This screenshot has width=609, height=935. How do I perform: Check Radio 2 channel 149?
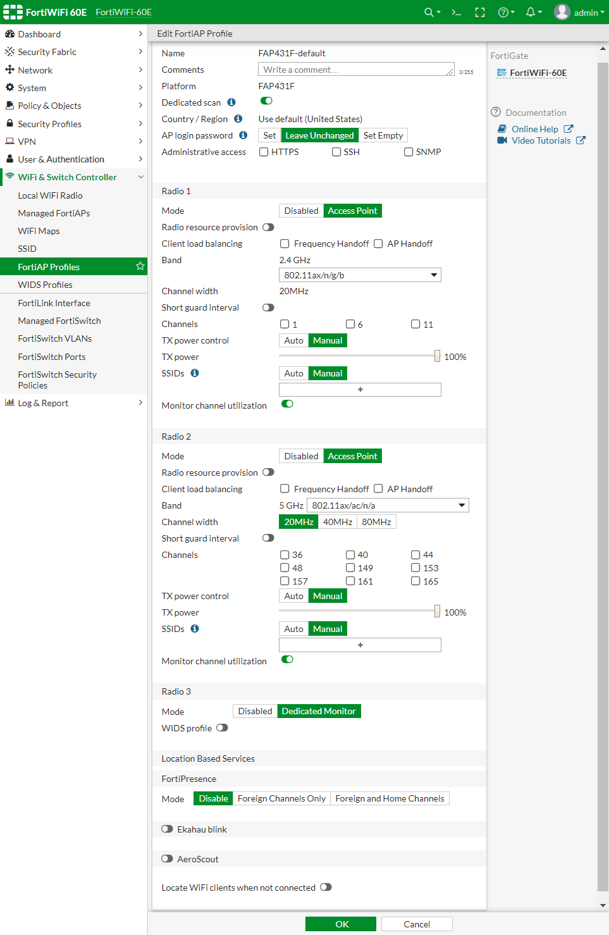click(x=350, y=567)
